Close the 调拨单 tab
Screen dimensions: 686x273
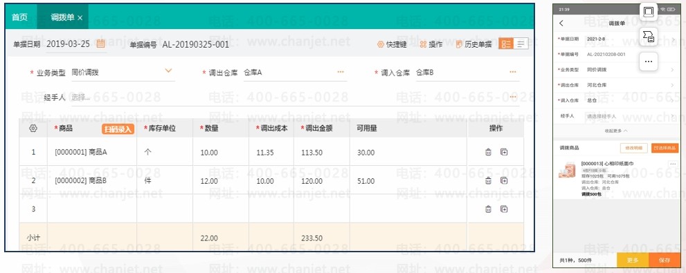[80, 18]
